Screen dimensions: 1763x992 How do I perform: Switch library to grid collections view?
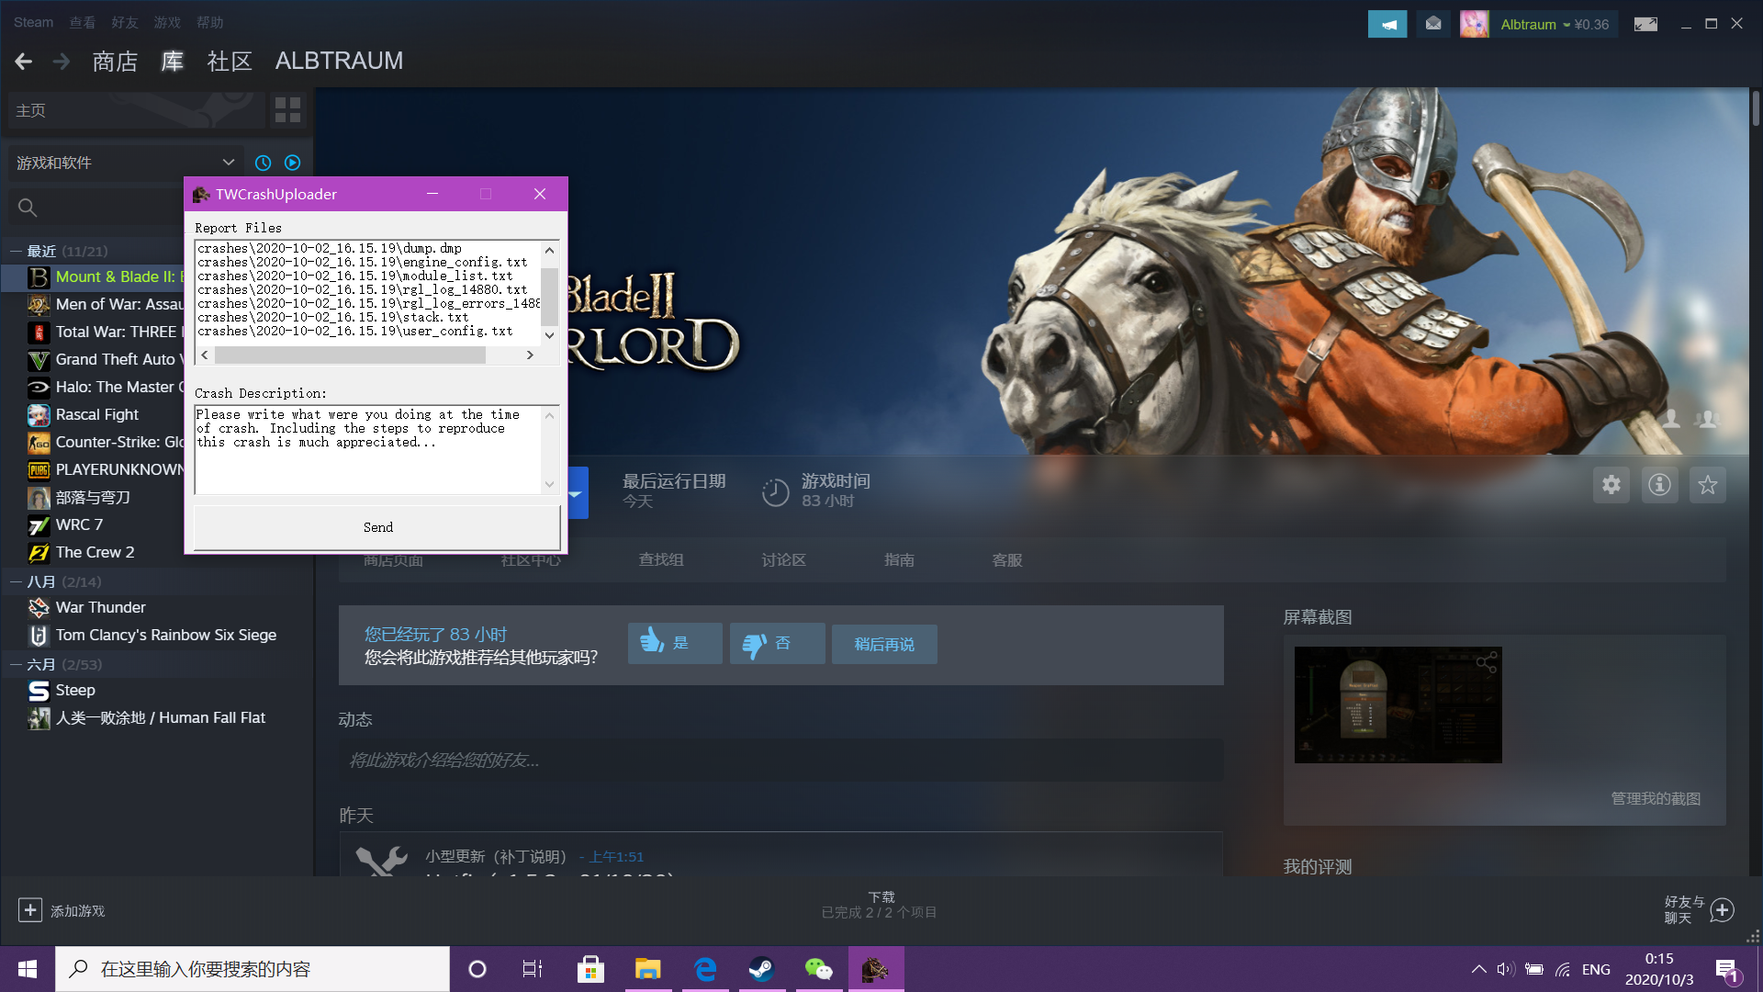287,110
